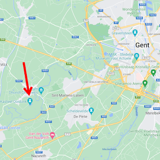Viewport: 160px width, 160px height.
Task: Click the E40 highway shield near Drongen
Action: [69, 64]
